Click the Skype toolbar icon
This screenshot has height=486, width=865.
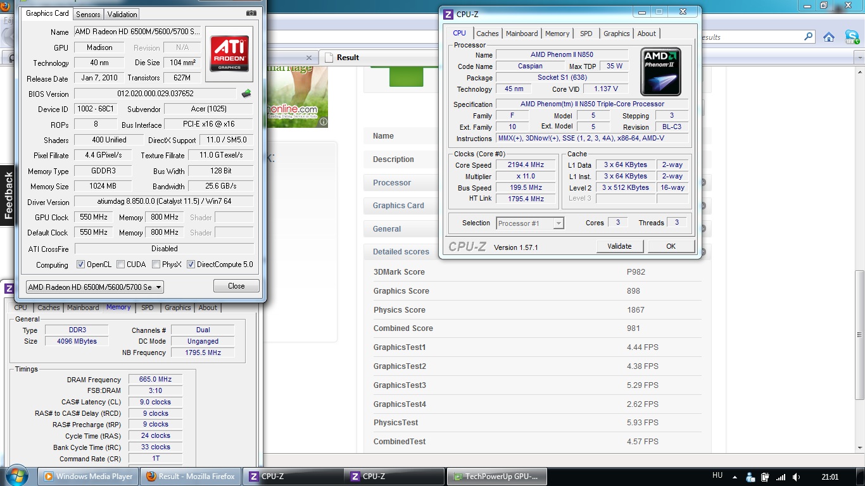(852, 37)
